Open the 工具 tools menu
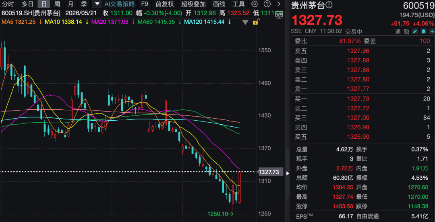This screenshot has width=435, height=222. [238, 4]
